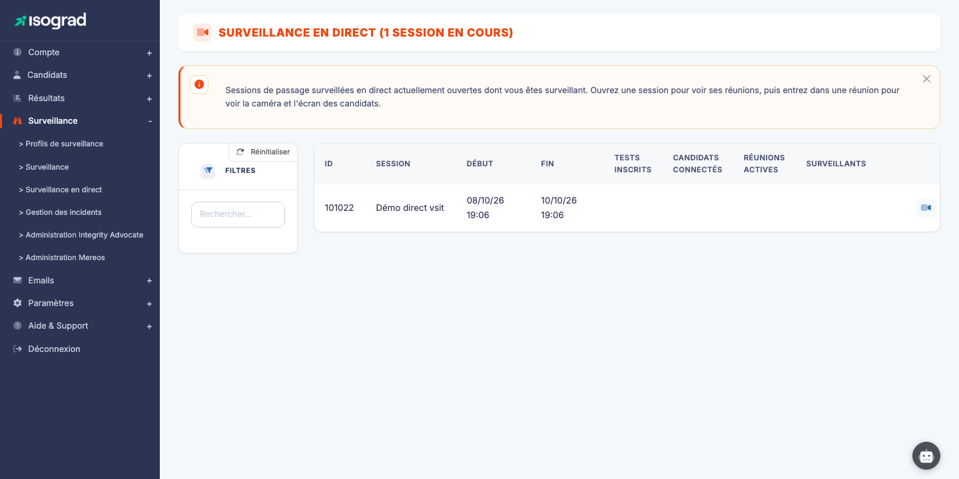Click the Compte info icon
The height and width of the screenshot is (479, 959).
[x=17, y=53]
